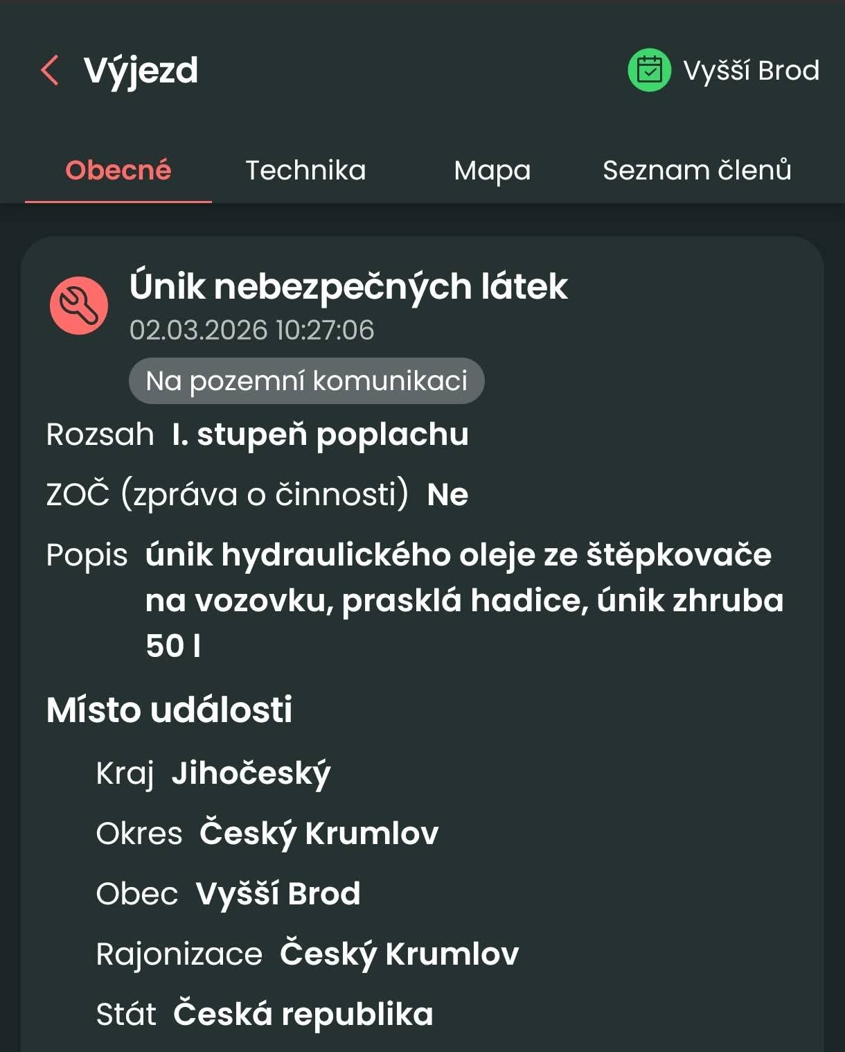Tap the ZOČ value 'Ne'
Image resolution: width=845 pixels, height=1052 pixels.
tap(447, 495)
